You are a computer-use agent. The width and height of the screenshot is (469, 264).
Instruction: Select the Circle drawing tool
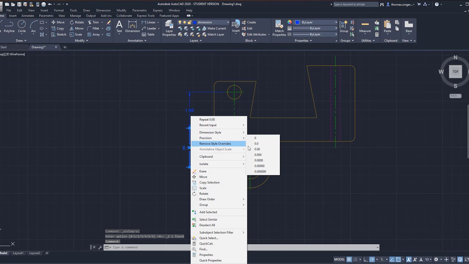pyautogui.click(x=22, y=27)
